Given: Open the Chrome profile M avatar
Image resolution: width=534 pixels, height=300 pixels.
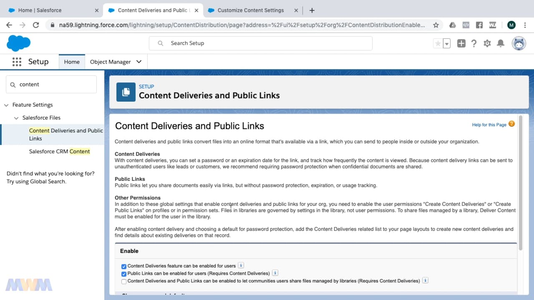Looking at the screenshot, I should (x=511, y=25).
